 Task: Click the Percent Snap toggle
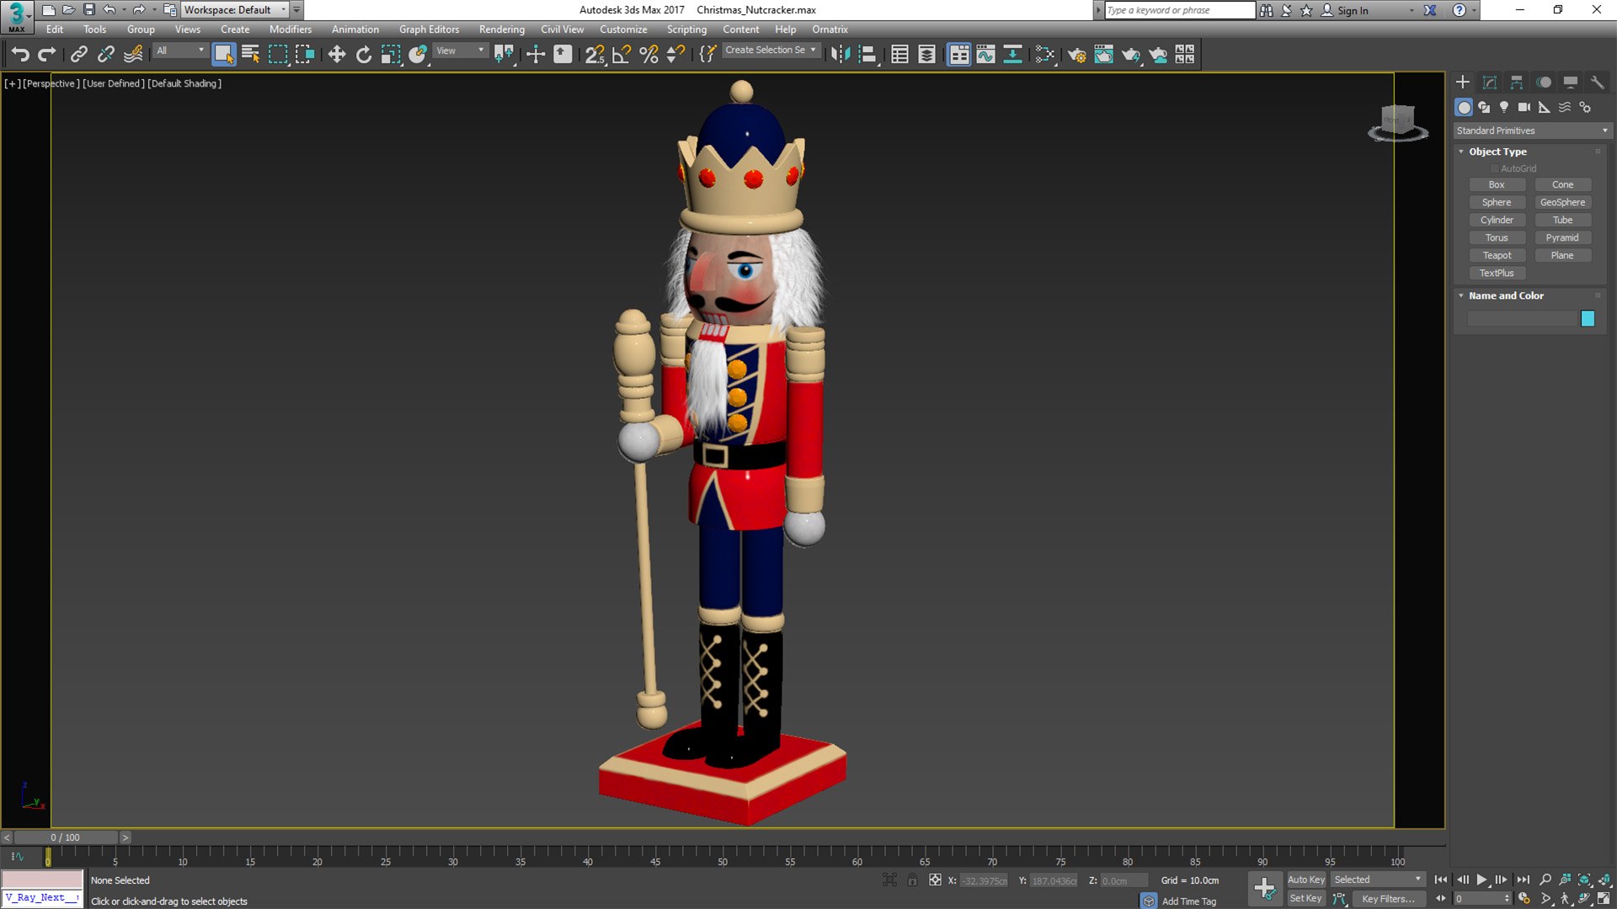pyautogui.click(x=648, y=55)
